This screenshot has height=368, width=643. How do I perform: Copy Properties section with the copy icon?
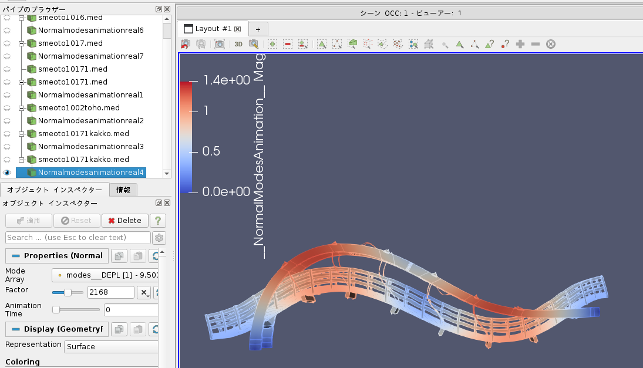(119, 256)
